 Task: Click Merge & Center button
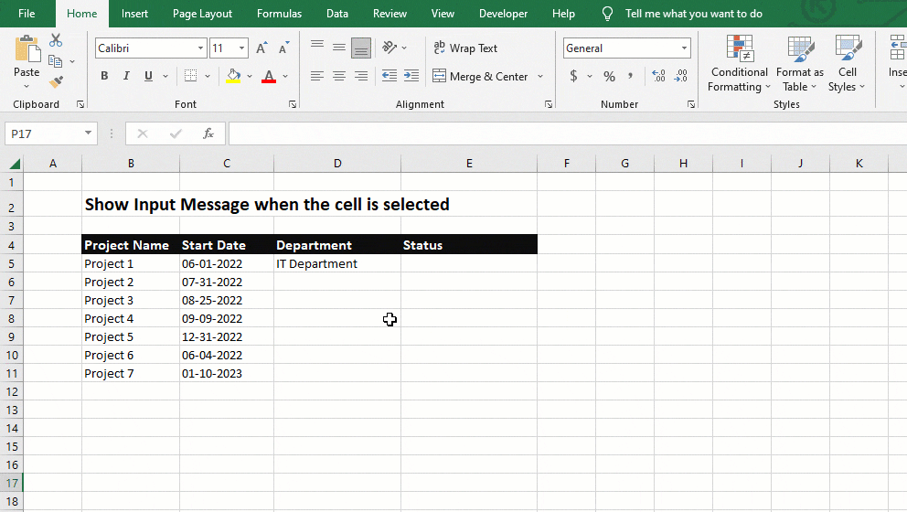(481, 77)
